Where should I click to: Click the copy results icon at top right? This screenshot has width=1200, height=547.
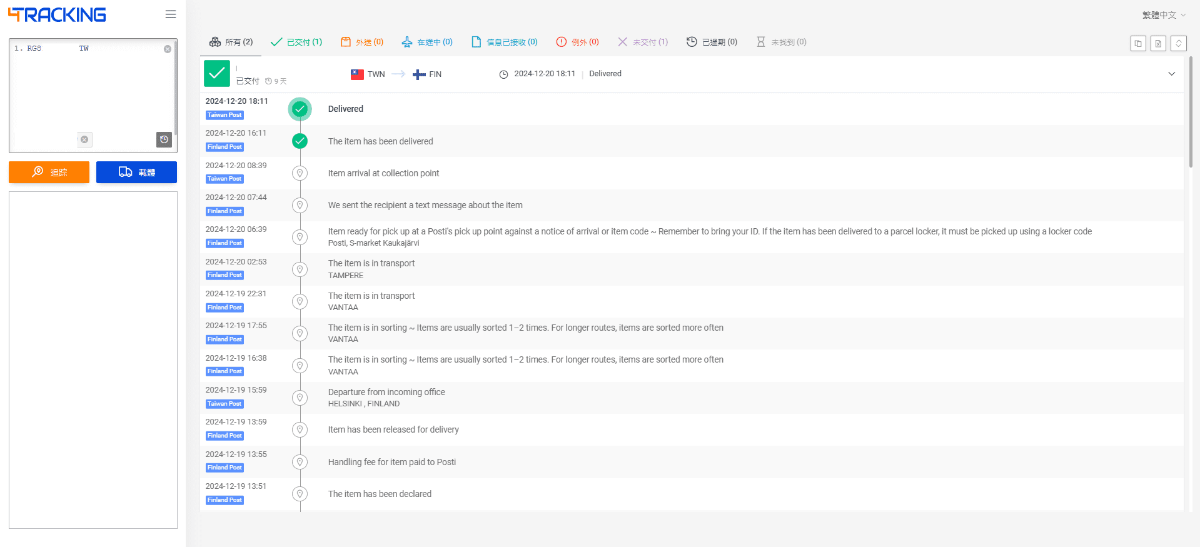point(1138,43)
